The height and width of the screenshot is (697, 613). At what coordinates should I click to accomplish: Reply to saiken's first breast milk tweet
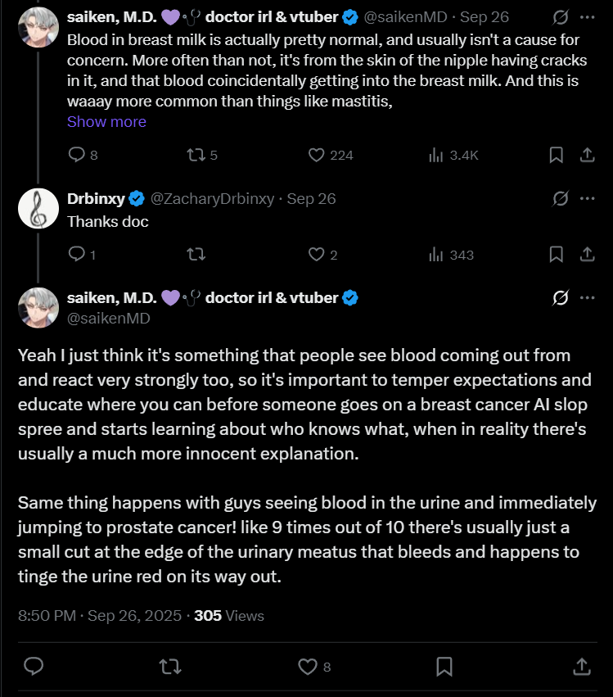click(76, 155)
